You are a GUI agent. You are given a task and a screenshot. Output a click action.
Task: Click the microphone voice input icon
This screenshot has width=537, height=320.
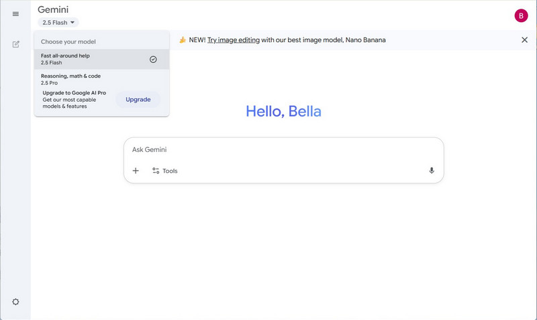tap(432, 171)
